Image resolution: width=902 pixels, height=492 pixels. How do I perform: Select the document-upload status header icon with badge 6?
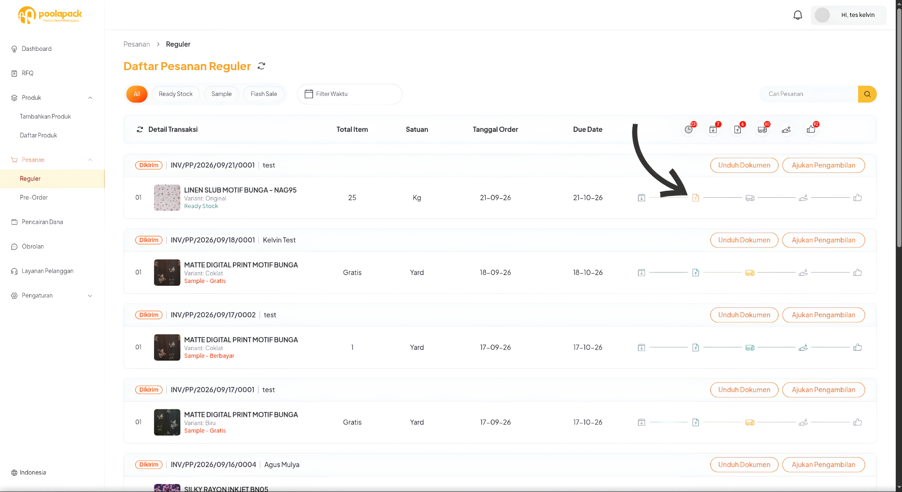738,129
